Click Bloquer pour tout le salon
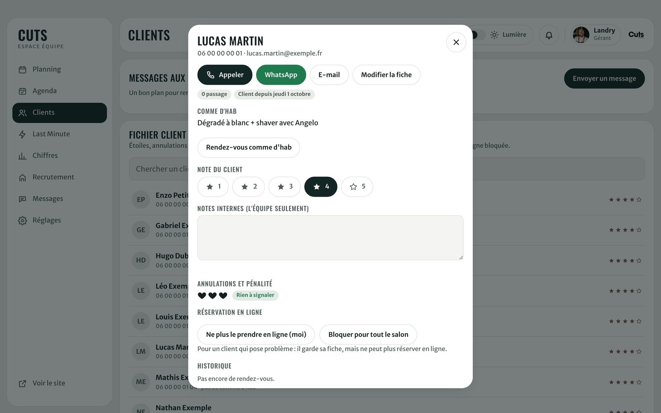This screenshot has width=661, height=413. coord(368,335)
